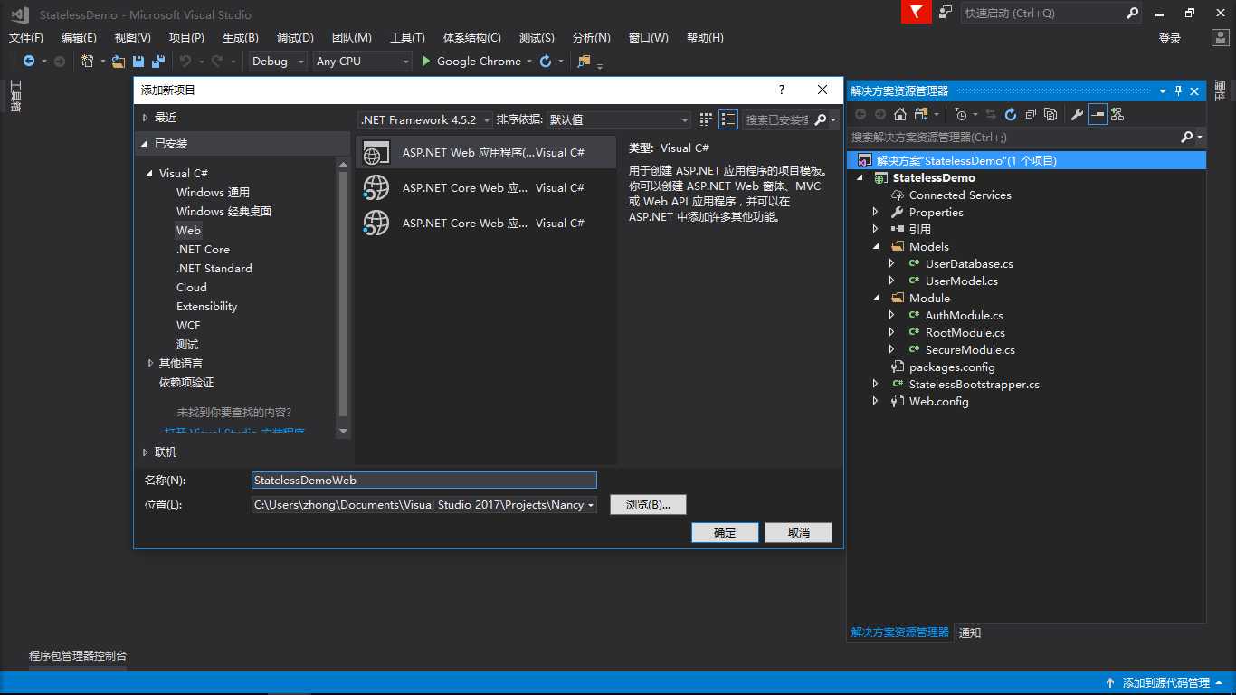
Task: Click the show all files icon
Action: click(1051, 114)
